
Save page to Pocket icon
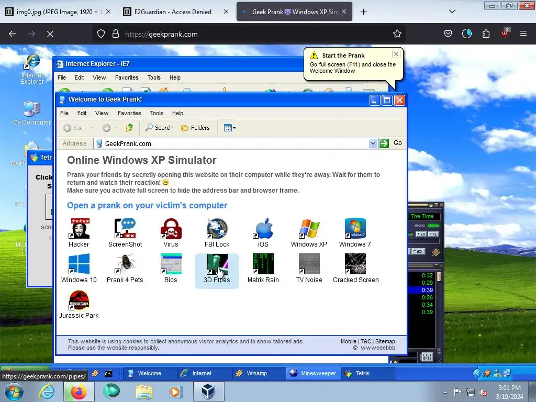448,33
